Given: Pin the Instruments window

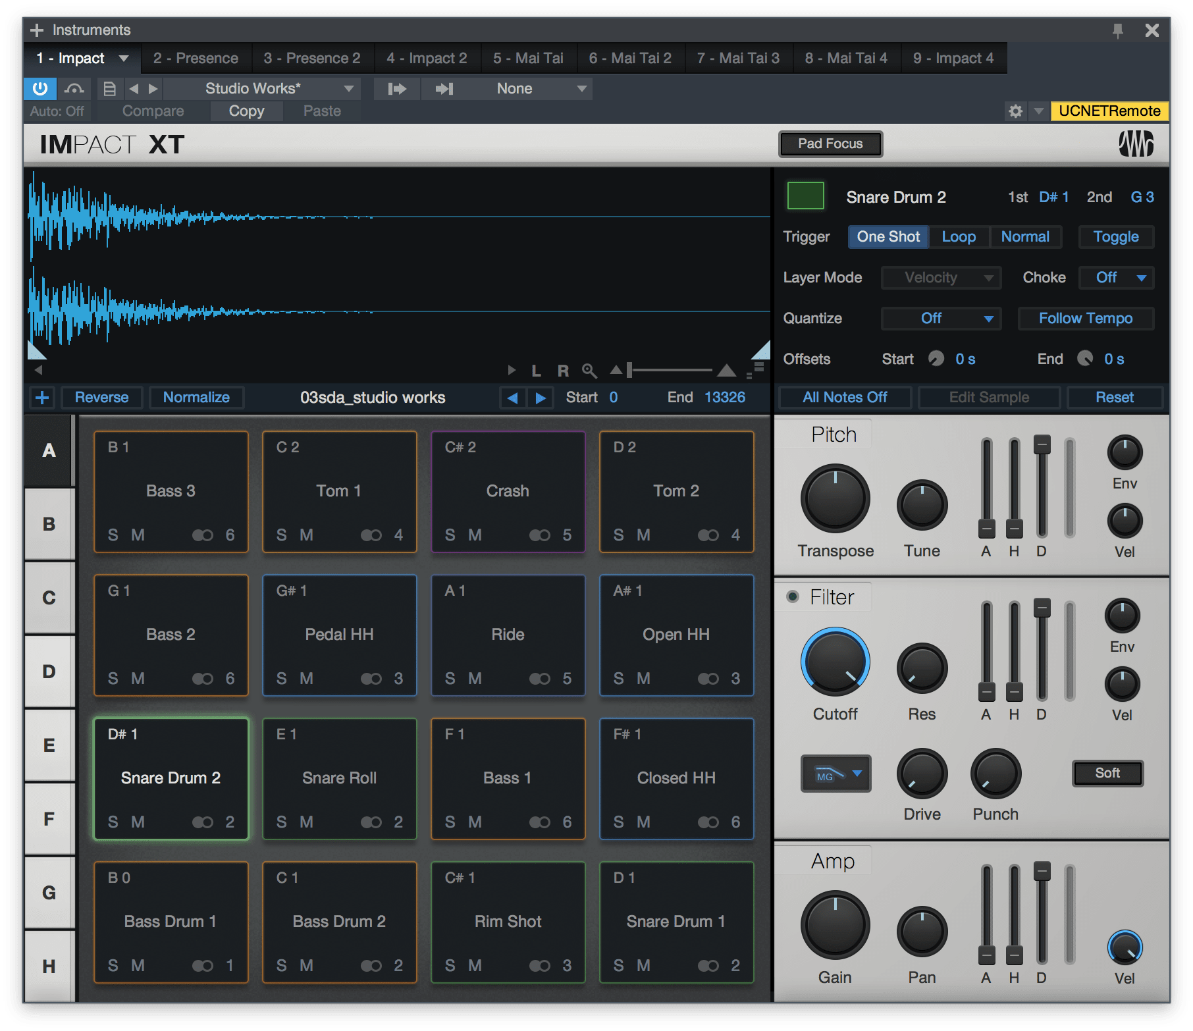Looking at the screenshot, I should [x=1117, y=30].
